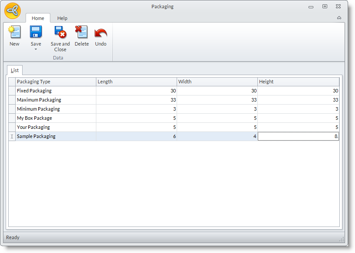
Task: Click the Length cell of Maximum Packaging
Action: click(136, 100)
